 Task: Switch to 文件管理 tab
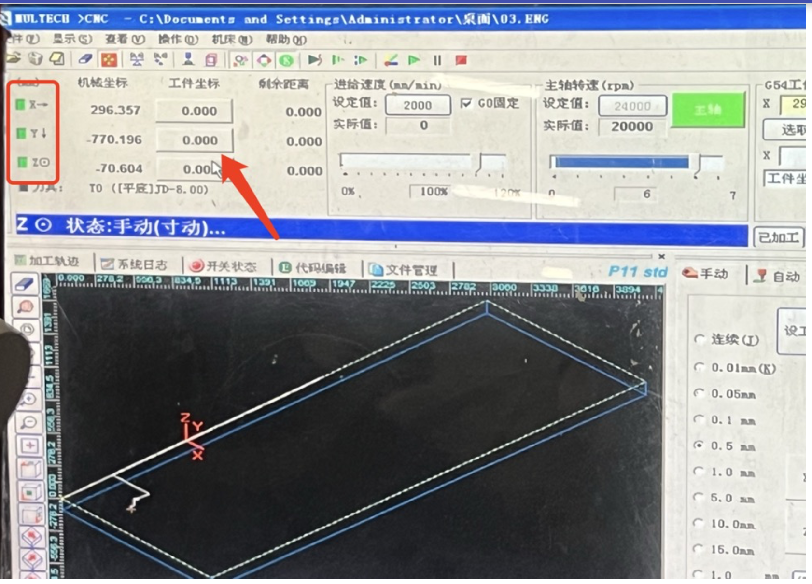404,270
